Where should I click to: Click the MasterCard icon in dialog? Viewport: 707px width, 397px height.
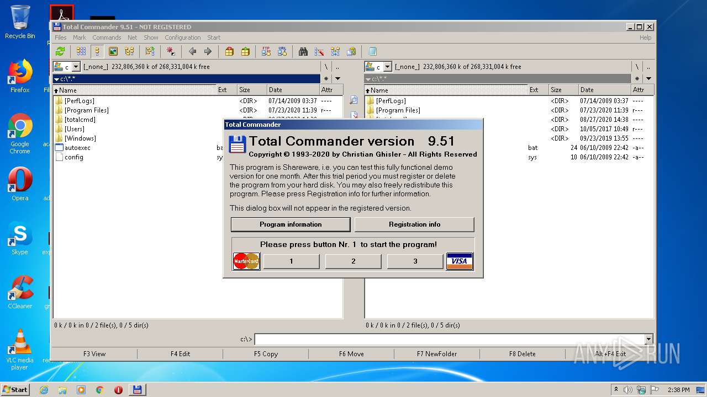point(246,261)
